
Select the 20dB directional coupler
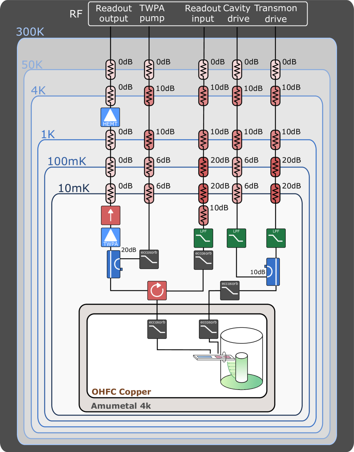(113, 264)
